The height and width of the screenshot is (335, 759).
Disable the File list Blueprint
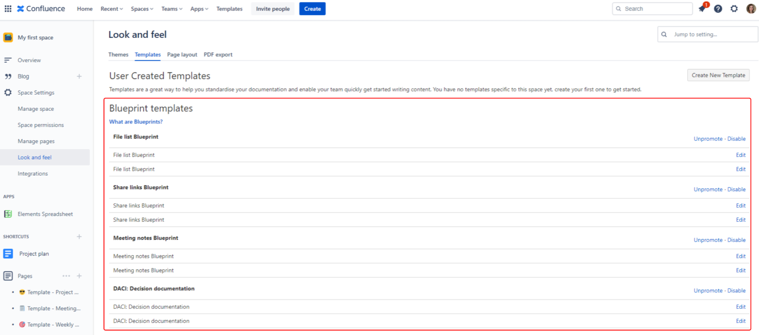[736, 139]
